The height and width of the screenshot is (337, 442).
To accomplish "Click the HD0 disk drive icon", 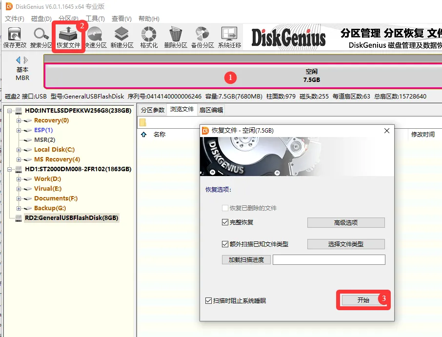I will 19,111.
